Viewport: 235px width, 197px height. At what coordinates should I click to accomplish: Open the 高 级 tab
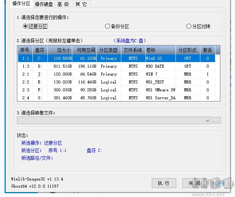(63, 4)
